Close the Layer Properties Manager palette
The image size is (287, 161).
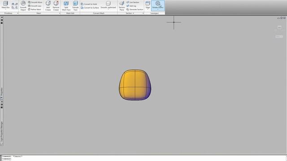pos(2,102)
